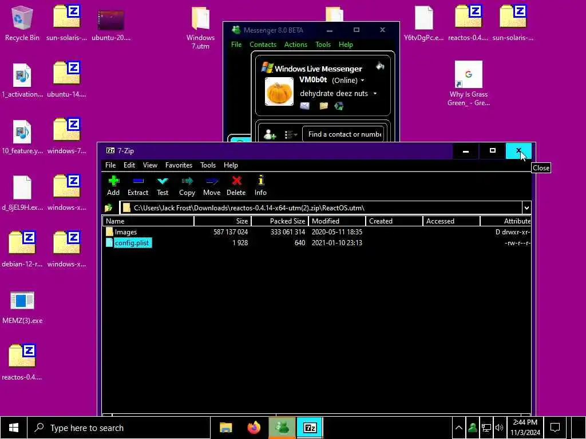Expand the 7-Zip path history dropdown

(x=526, y=207)
